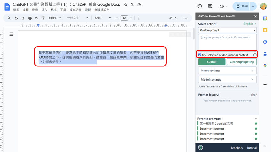Open the Google Docs home icon
This screenshot has height=152, width=271.
7,7
